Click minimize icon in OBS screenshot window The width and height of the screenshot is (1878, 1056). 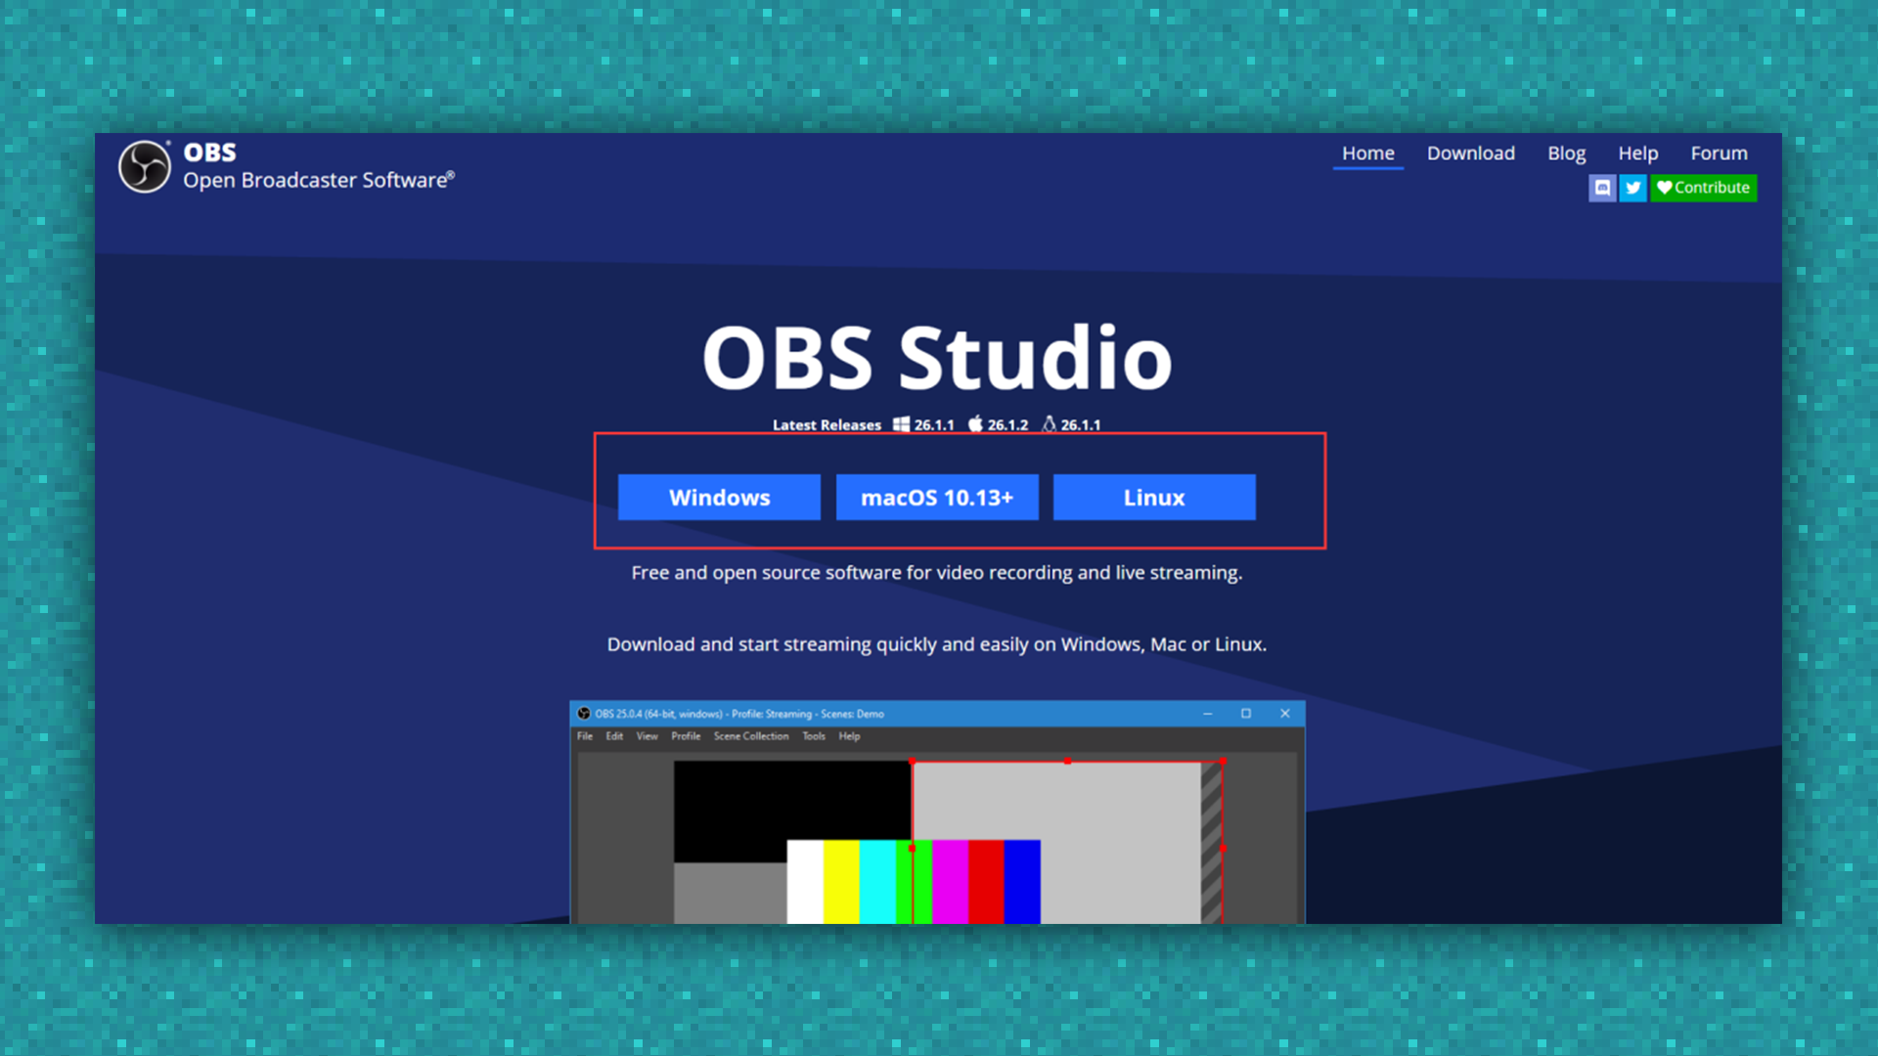coord(1208,714)
